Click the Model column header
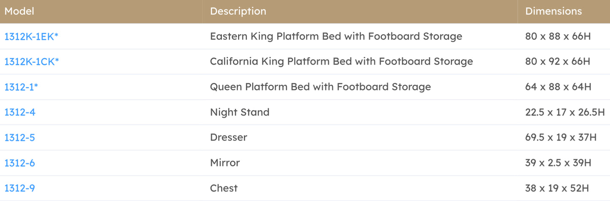Viewport: 610px width, 201px height. 19,11
